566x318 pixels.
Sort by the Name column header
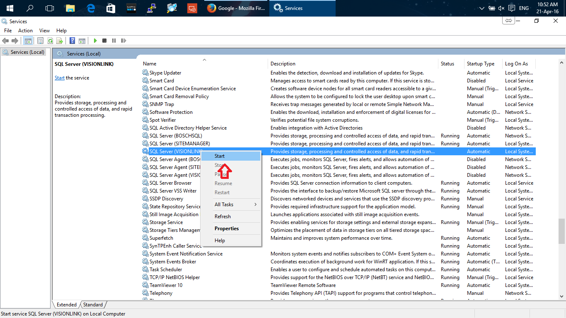coord(204,64)
